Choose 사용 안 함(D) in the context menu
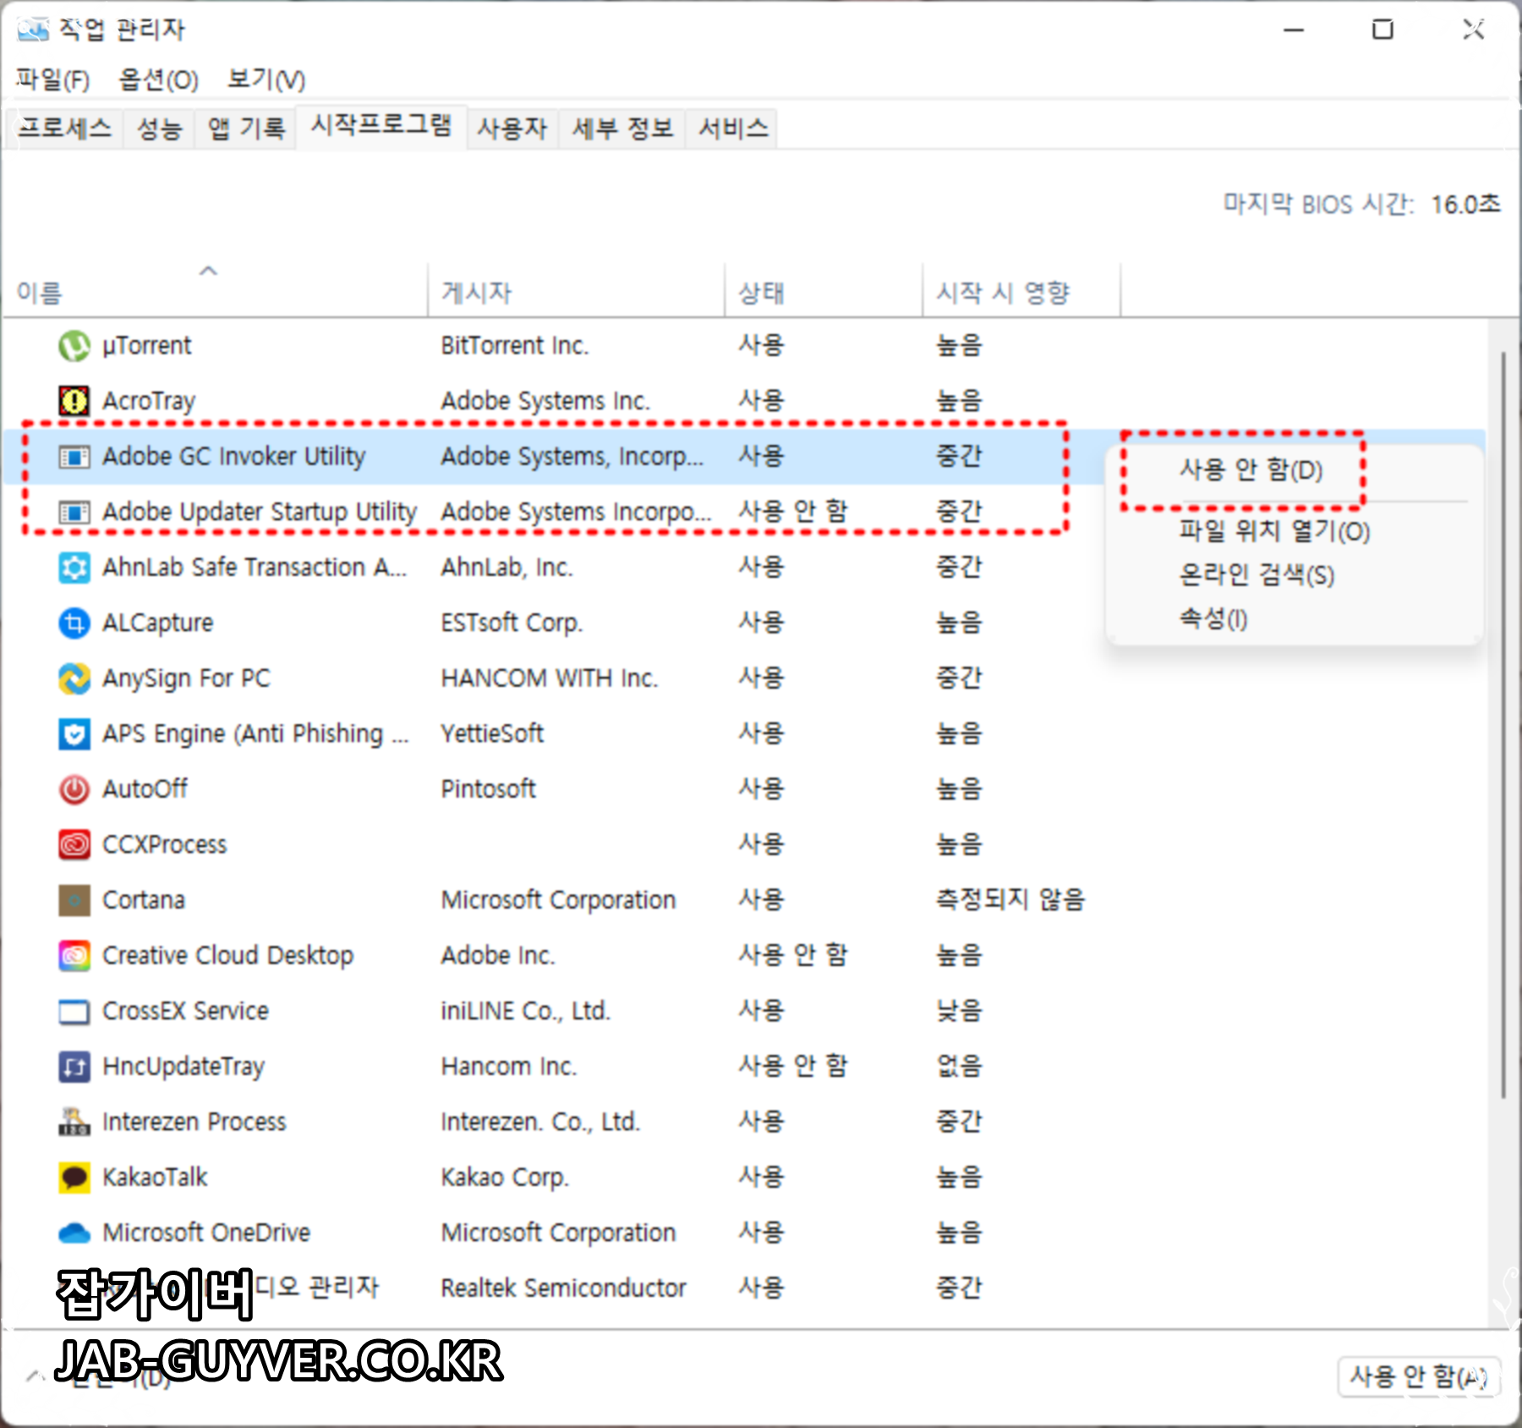Image resolution: width=1522 pixels, height=1428 pixels. pos(1251,470)
